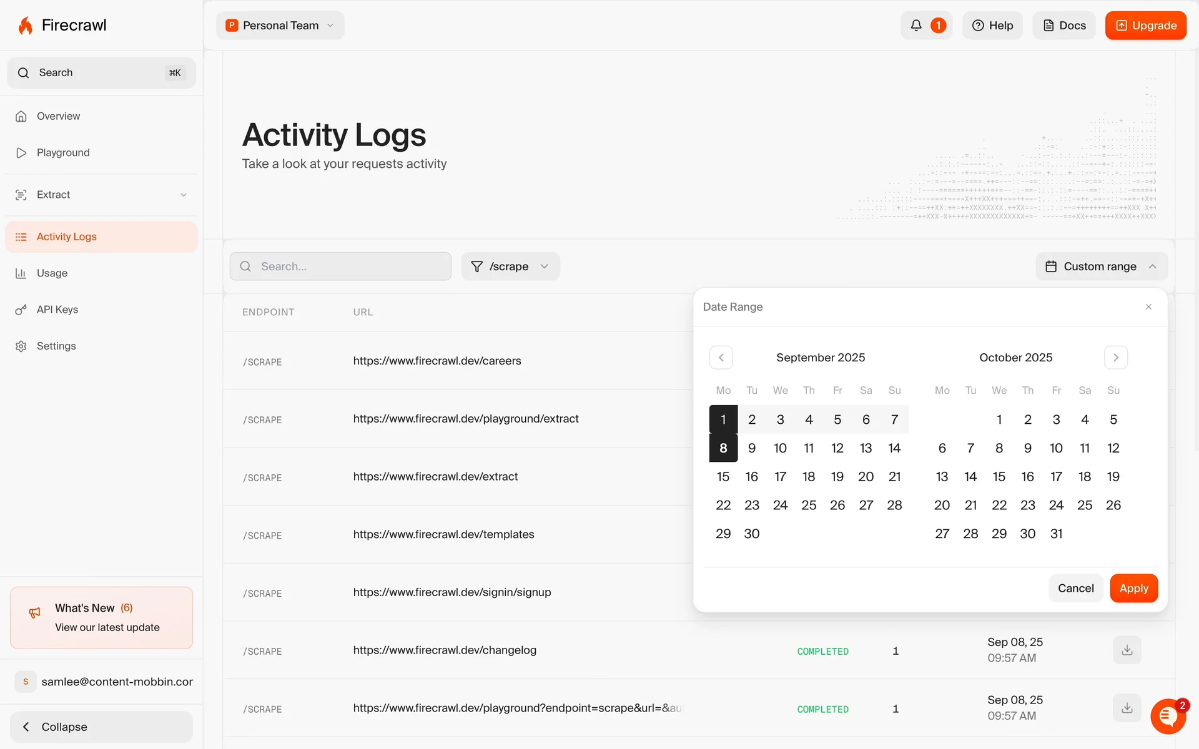
Task: Click the activity logs search field
Action: [x=340, y=267]
